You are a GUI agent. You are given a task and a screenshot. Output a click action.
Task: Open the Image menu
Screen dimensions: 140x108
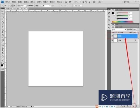[20, 2]
